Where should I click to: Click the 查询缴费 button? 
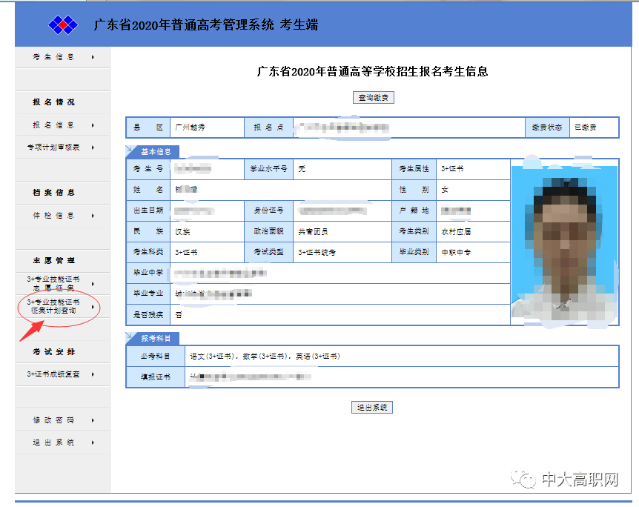(x=374, y=97)
